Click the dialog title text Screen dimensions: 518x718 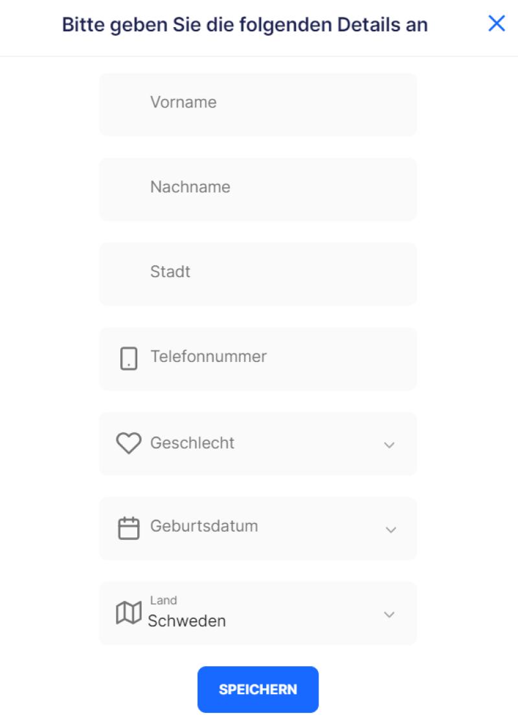(x=245, y=25)
